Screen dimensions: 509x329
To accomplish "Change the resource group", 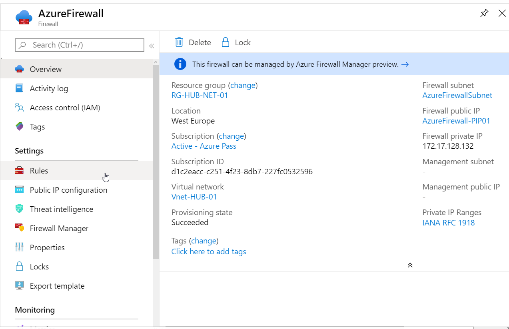I will tap(243, 85).
